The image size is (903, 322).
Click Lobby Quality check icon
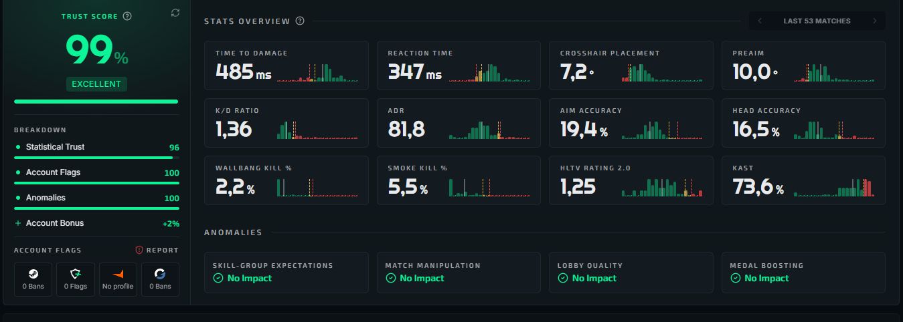point(562,278)
